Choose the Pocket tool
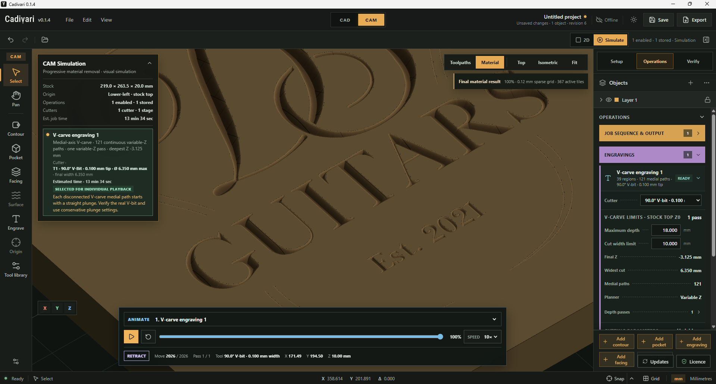The width and height of the screenshot is (716, 384). 16,152
